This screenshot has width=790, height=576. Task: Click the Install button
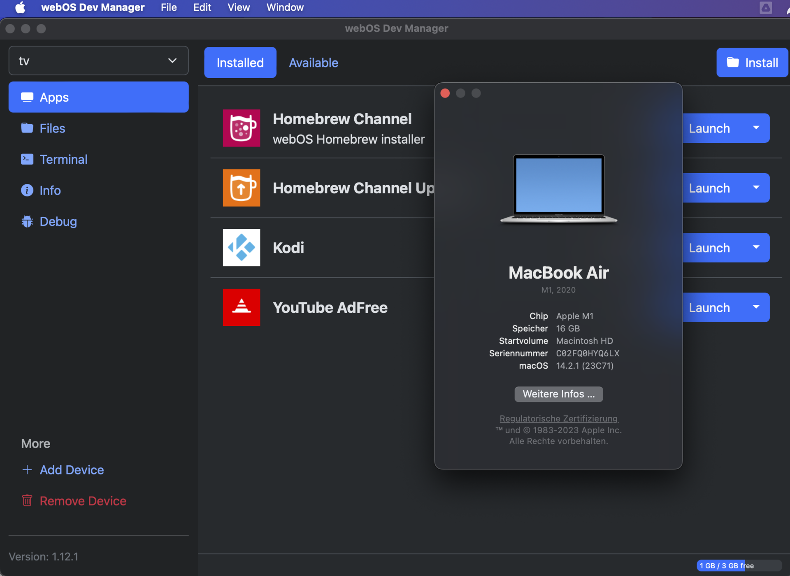pos(752,63)
